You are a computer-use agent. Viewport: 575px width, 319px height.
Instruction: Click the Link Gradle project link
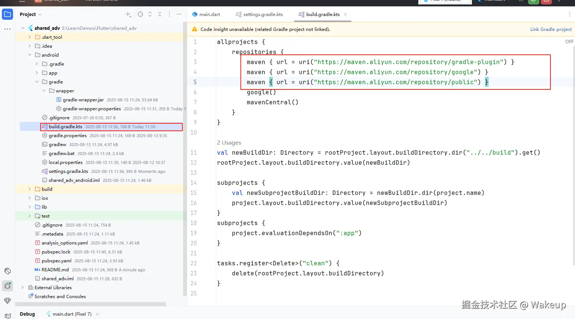click(551, 29)
